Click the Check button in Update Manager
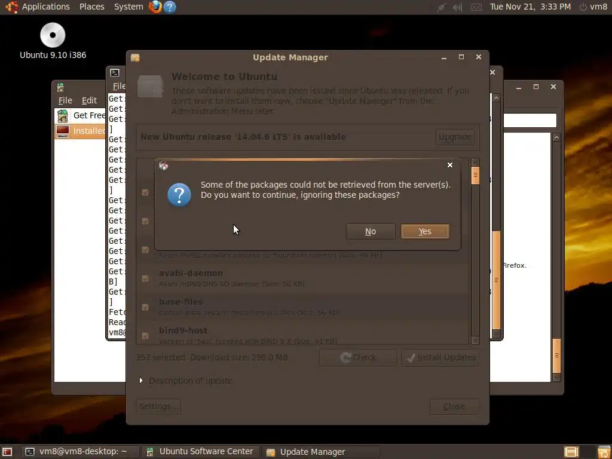The width and height of the screenshot is (612, 459). 358,357
